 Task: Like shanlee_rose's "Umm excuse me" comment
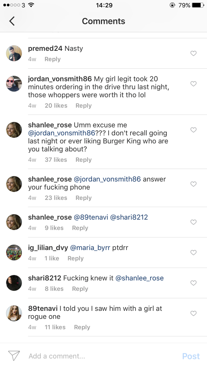click(193, 130)
